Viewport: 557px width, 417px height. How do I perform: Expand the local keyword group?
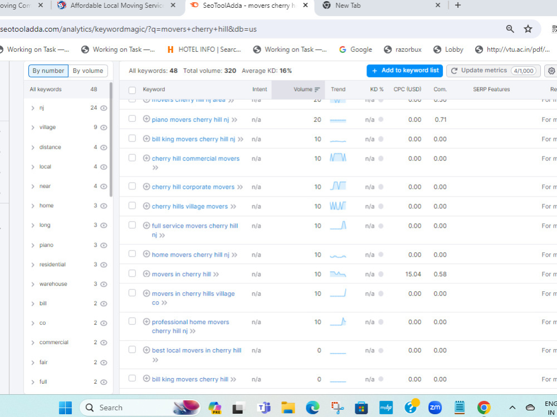[x=33, y=167]
